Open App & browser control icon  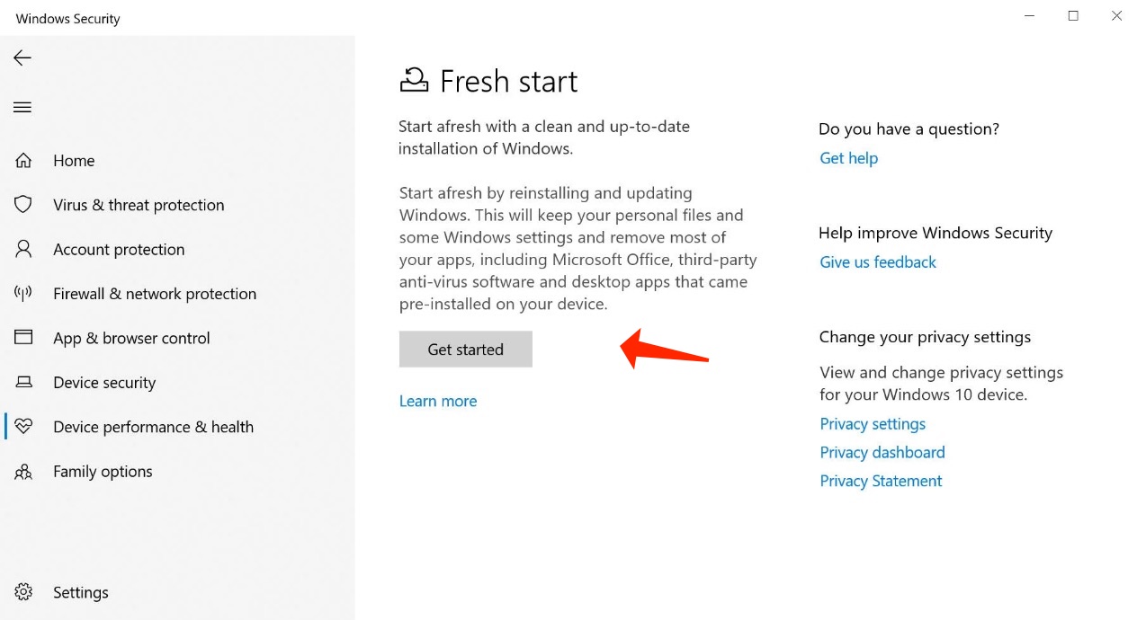click(23, 338)
